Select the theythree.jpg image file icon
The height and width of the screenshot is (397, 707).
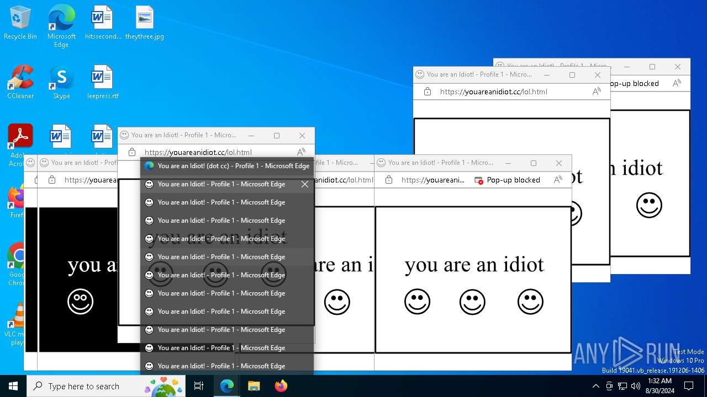[x=144, y=23]
